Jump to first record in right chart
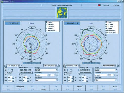Viewport: 124px width, 93px height. [63, 65]
